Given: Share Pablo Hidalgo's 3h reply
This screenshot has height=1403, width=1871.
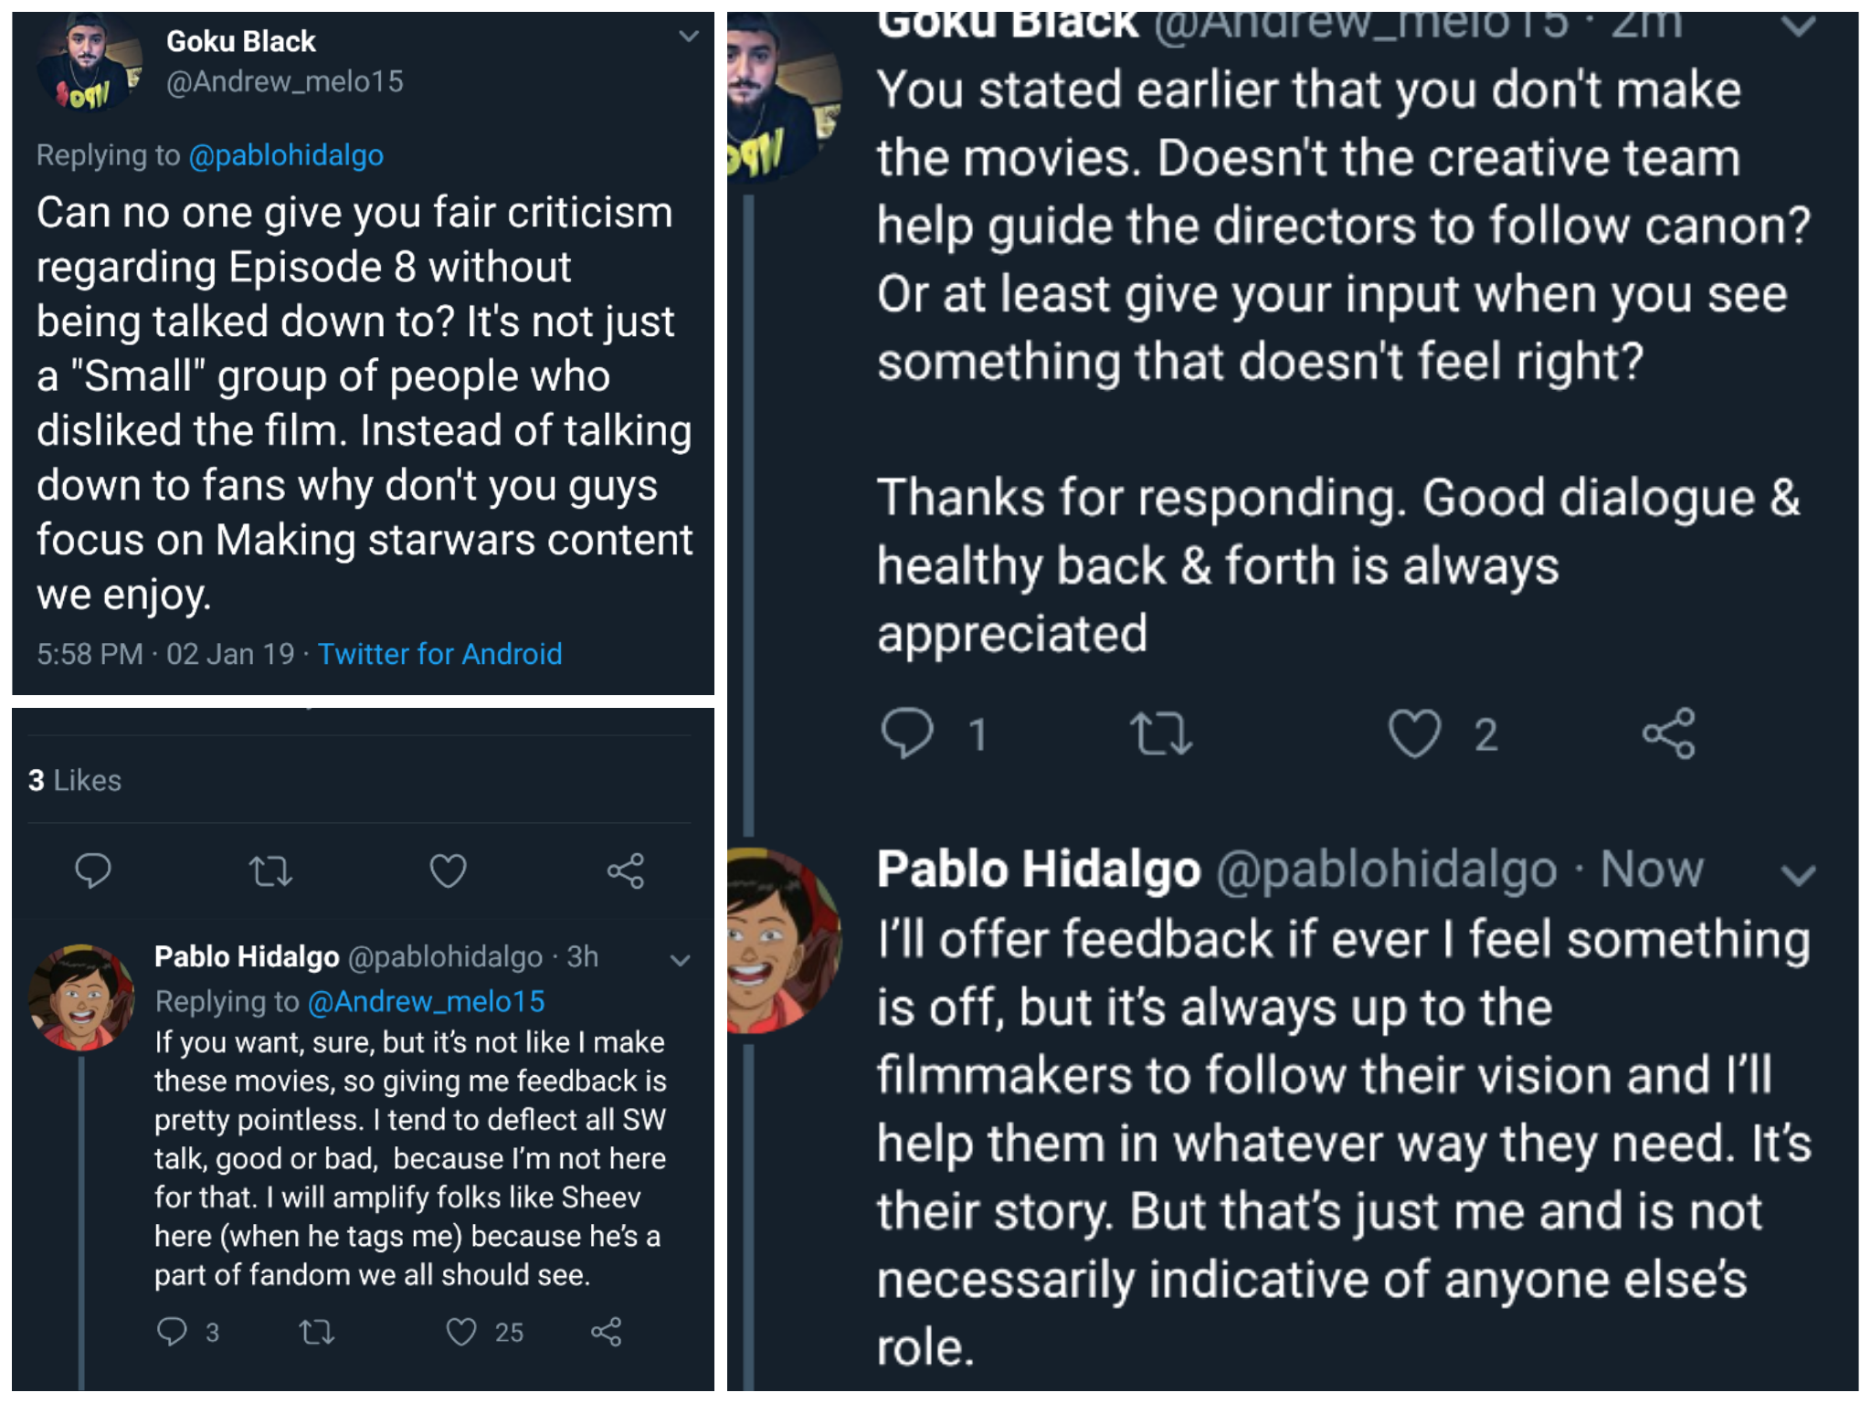Looking at the screenshot, I should point(607,1332).
